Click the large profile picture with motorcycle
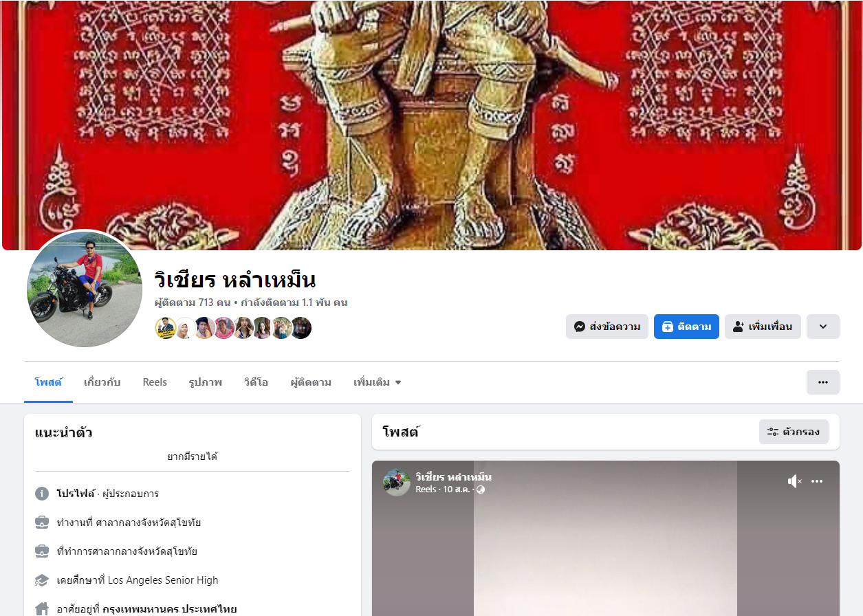 [x=85, y=289]
